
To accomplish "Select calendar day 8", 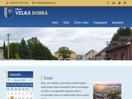I will click(31, 94).
